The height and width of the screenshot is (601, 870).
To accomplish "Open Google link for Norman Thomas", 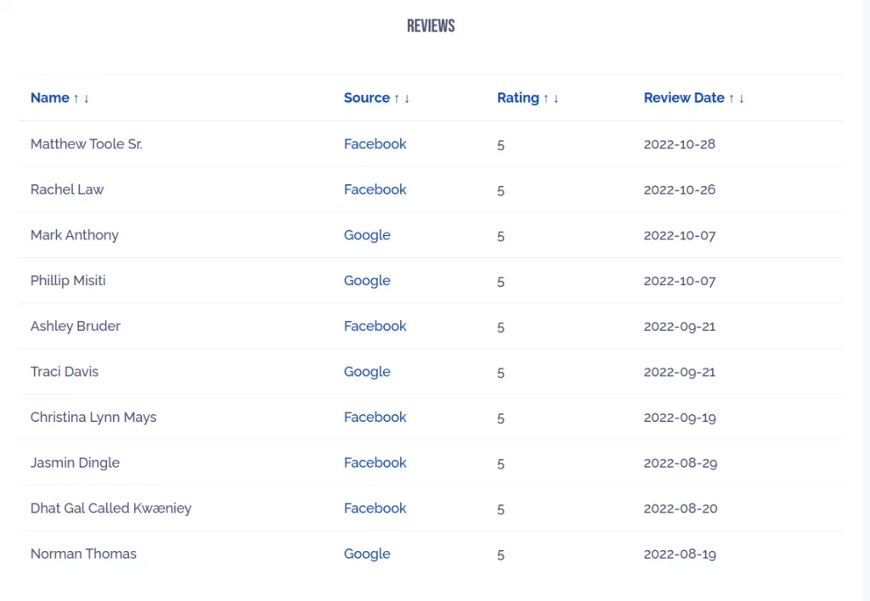I will coord(367,553).
